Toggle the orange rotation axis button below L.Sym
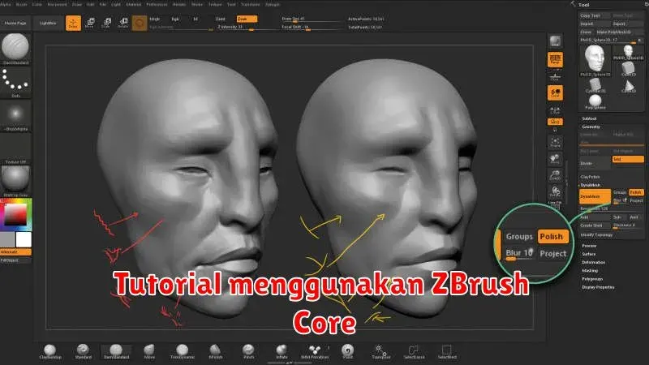This screenshot has width=649, height=365. [555, 122]
